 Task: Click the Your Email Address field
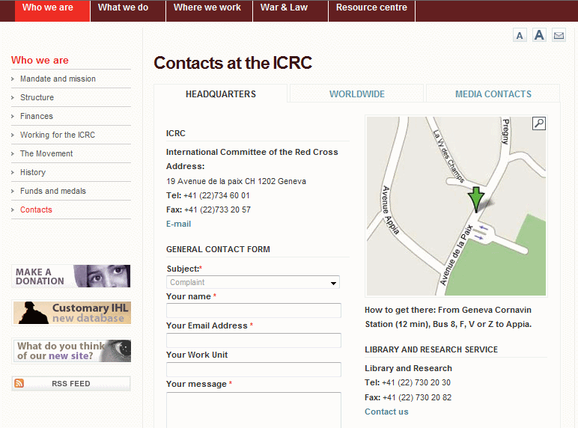pyautogui.click(x=254, y=340)
